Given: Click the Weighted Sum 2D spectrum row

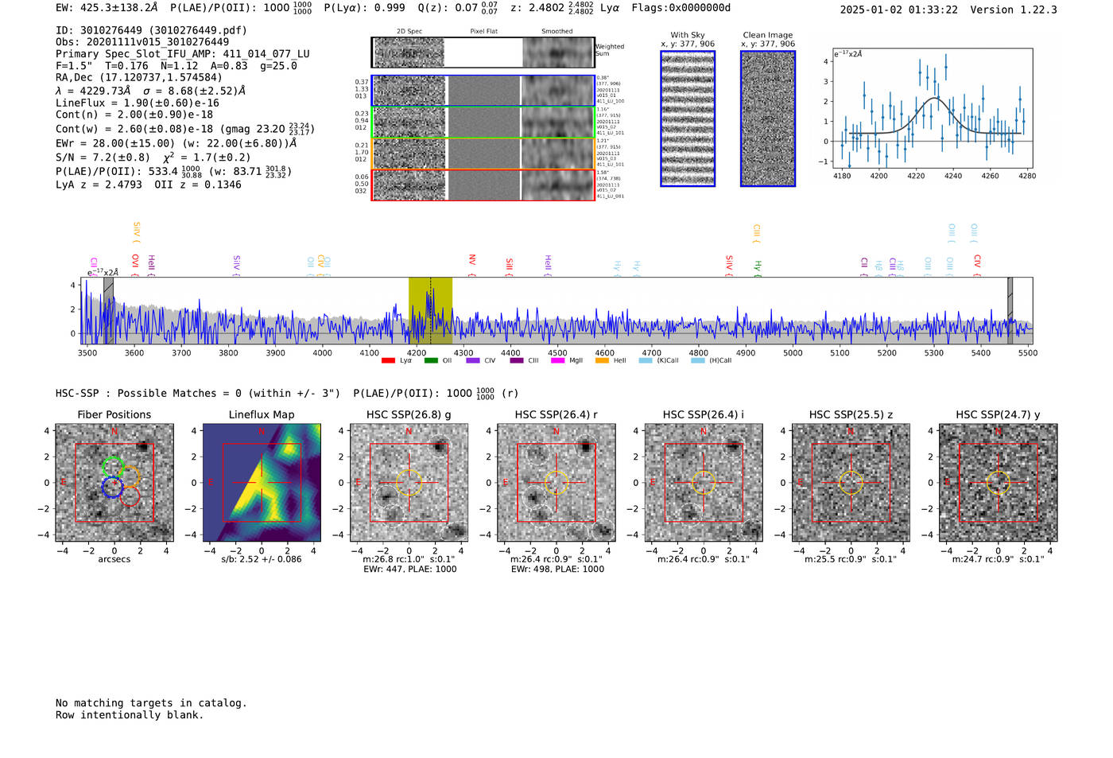Looking at the screenshot, I should click(483, 52).
